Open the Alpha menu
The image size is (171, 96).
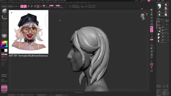tap(2, 2)
